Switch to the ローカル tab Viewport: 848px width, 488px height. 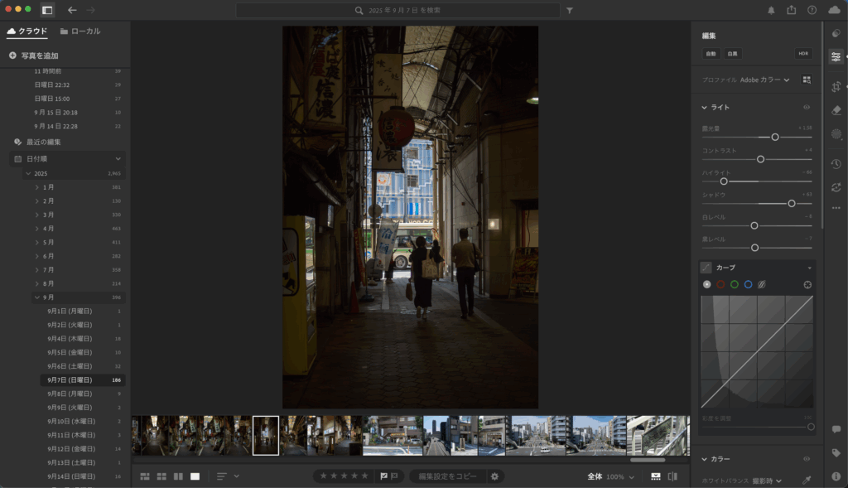pos(80,31)
